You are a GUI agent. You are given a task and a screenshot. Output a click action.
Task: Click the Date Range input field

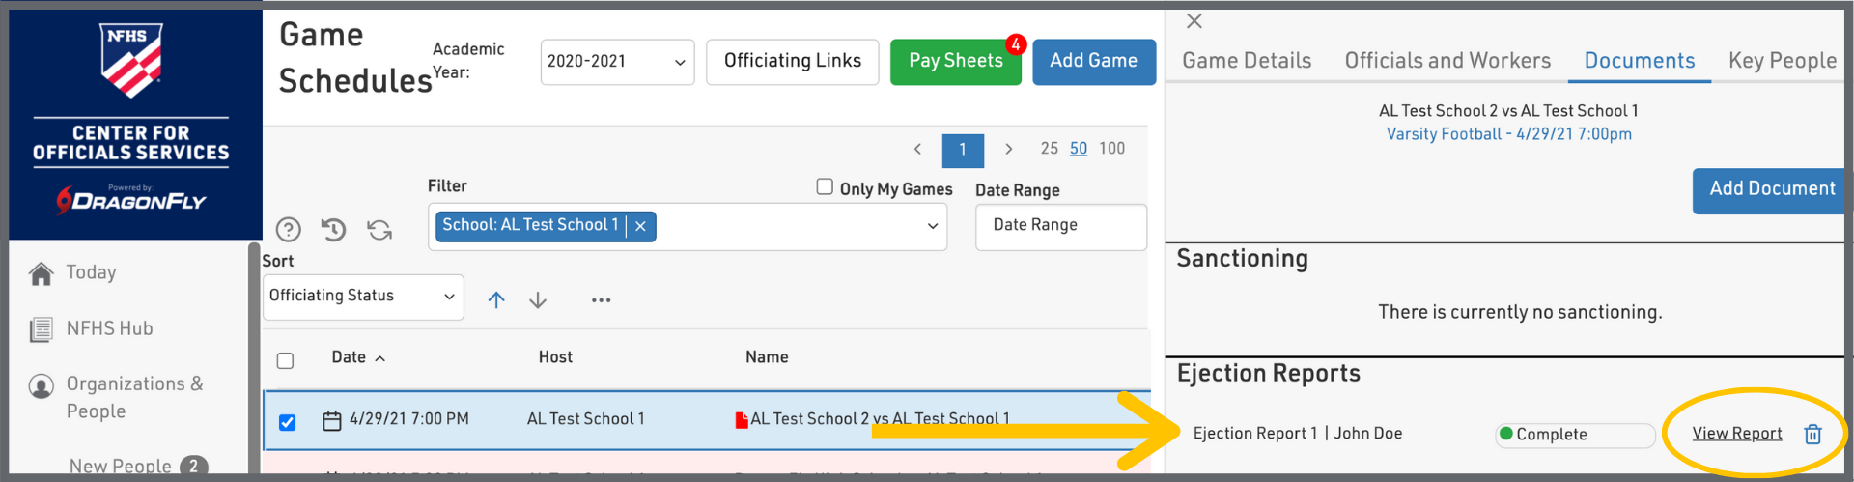1060,226
